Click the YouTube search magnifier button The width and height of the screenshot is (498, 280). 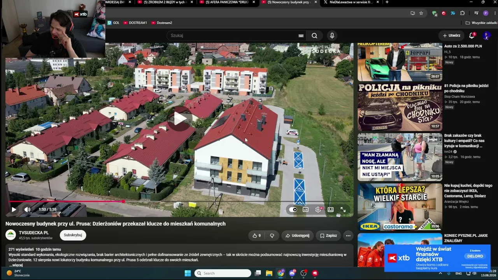[x=314, y=35]
